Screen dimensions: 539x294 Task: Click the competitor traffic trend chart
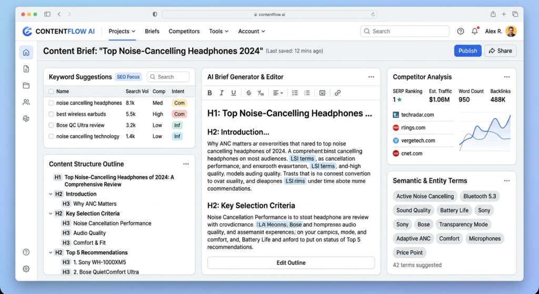485,132
